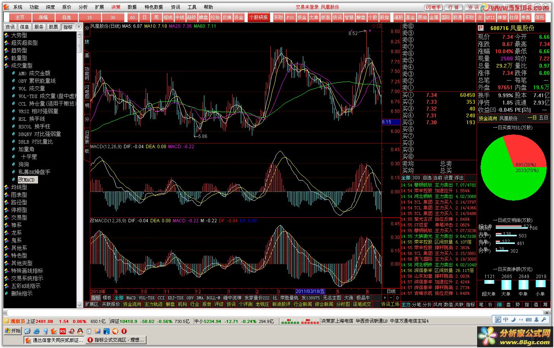
Task: Click minus zoom button below chart
Action: [391, 298]
